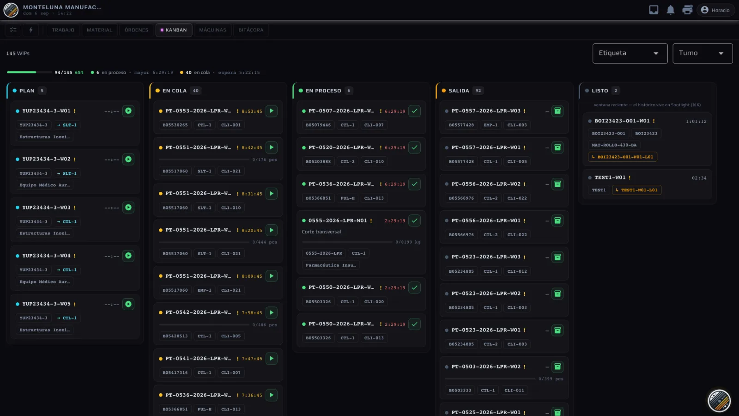Open the floating round logo button

719,401
